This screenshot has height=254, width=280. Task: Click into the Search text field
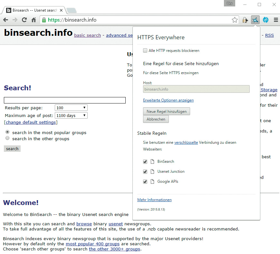[x=64, y=101]
